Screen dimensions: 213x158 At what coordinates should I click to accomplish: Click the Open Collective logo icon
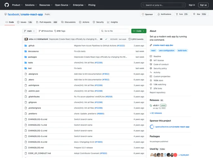152,127
